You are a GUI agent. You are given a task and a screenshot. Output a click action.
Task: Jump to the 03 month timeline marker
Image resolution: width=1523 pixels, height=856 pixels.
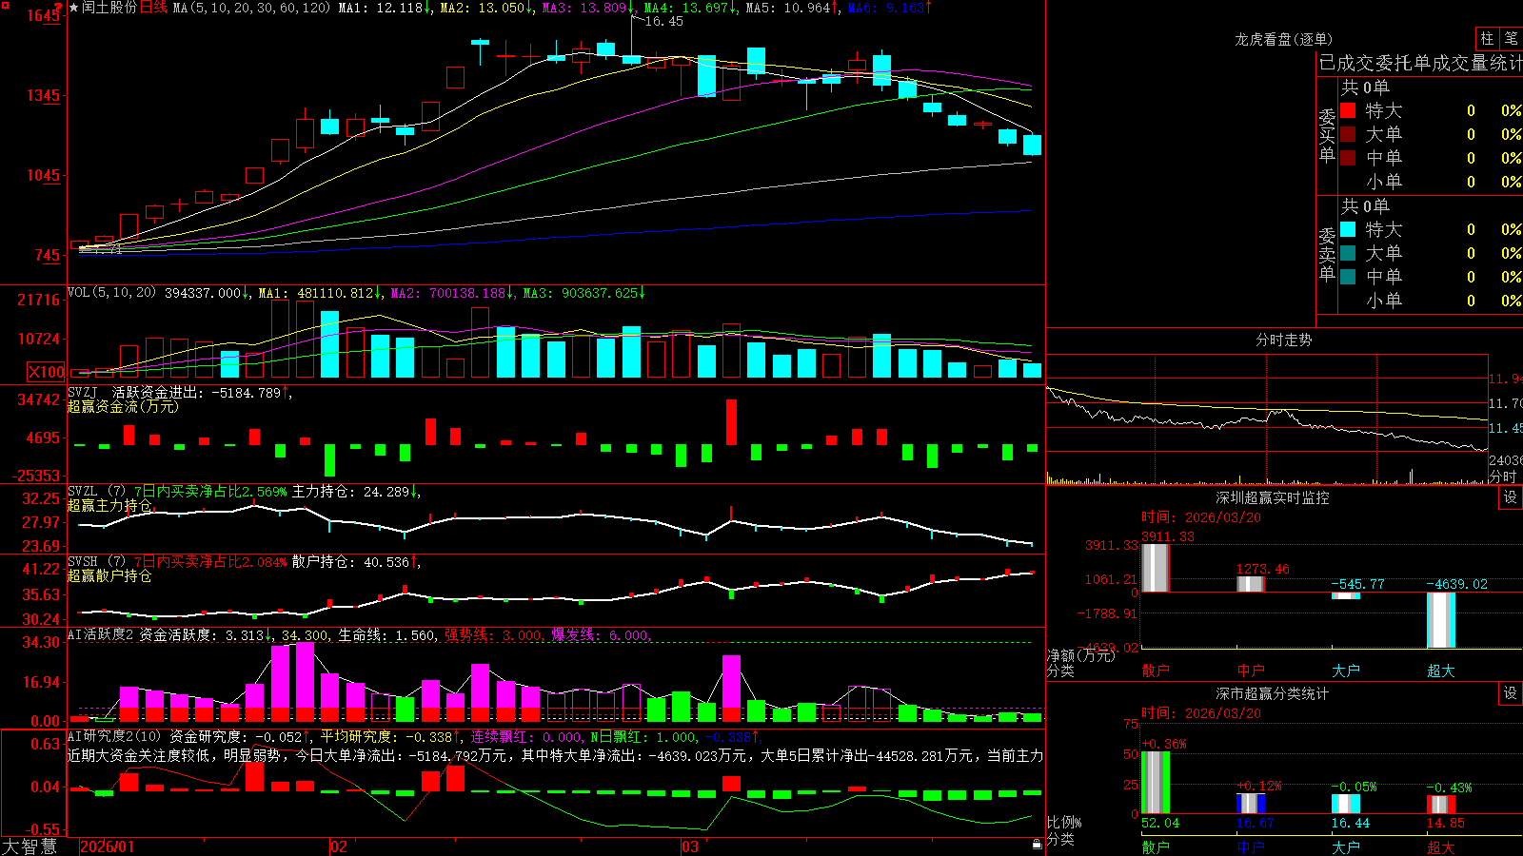coord(690,846)
